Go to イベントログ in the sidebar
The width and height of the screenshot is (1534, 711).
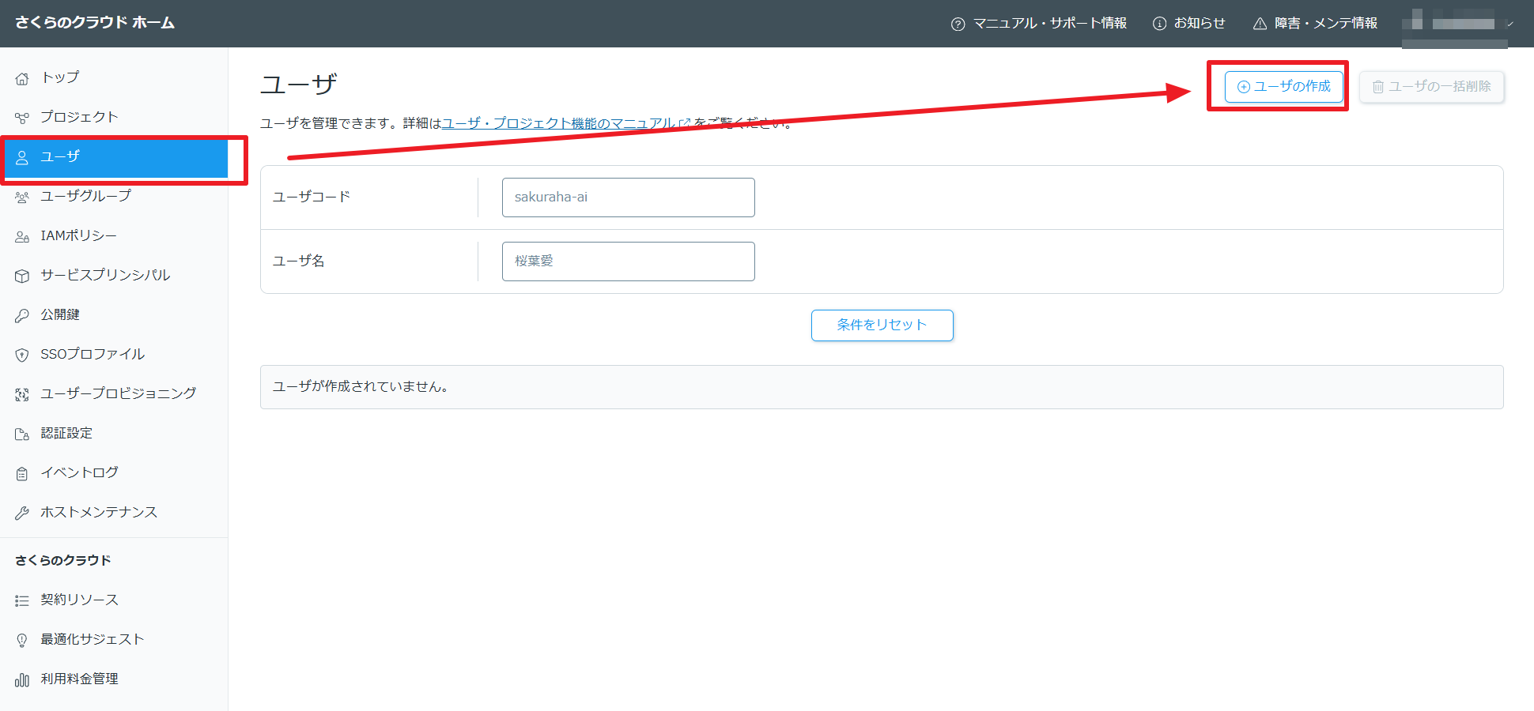79,472
